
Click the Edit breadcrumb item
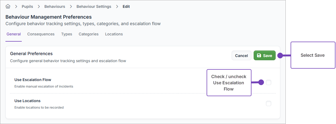126,6
